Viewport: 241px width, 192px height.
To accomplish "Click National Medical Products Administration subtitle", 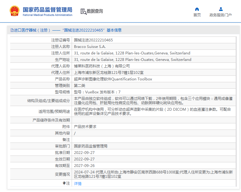I will 47,15.
